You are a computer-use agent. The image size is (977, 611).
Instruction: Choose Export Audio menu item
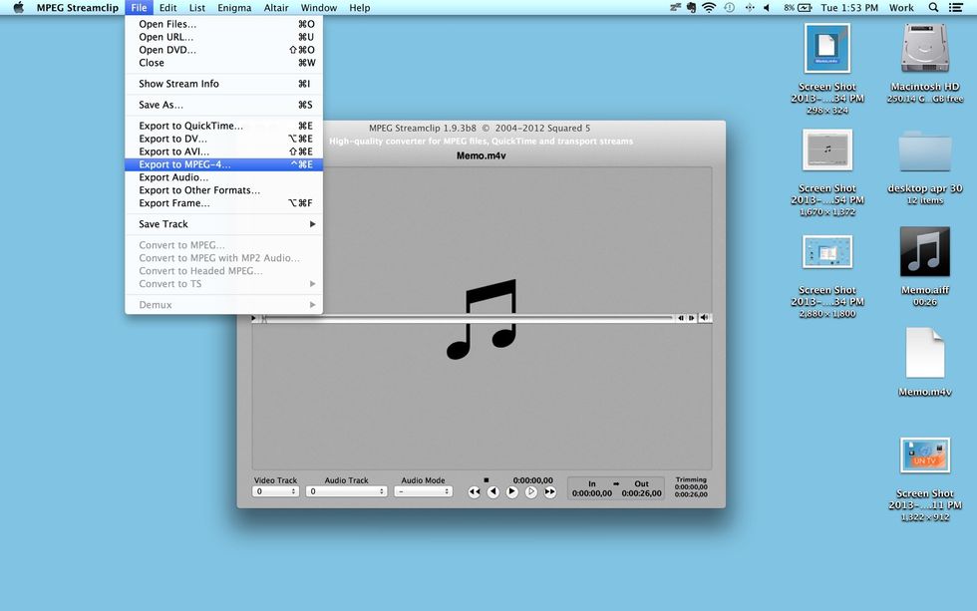pyautogui.click(x=223, y=177)
